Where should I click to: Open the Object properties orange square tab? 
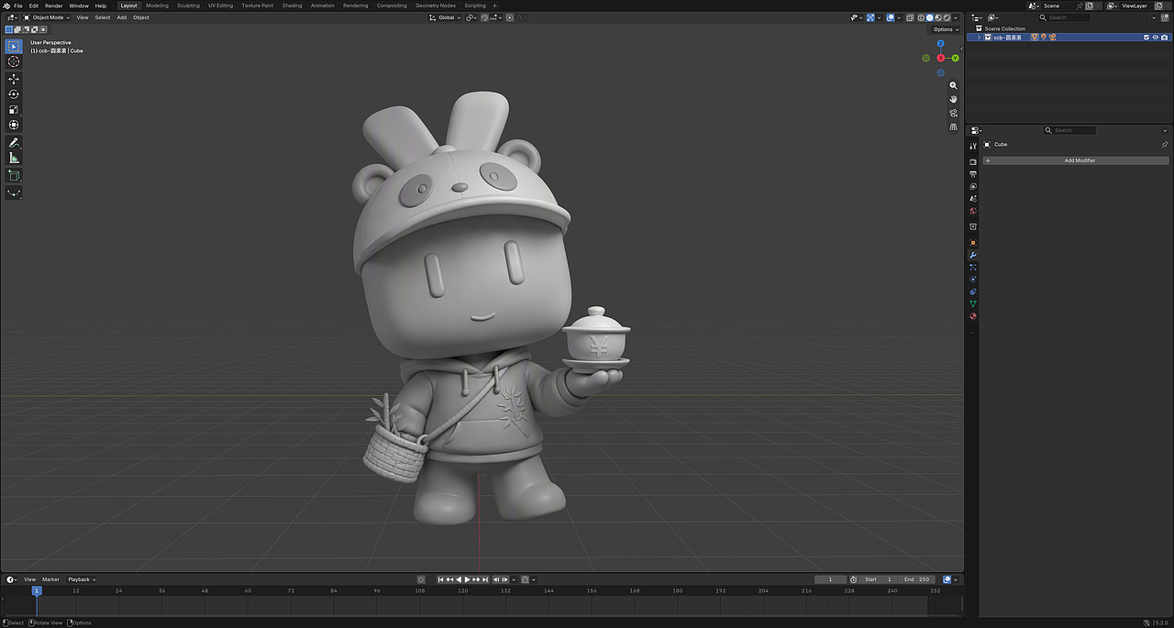coord(973,242)
